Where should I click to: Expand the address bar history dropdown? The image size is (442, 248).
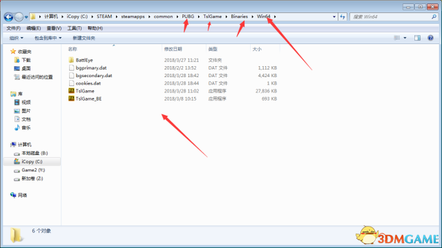[x=334, y=17]
